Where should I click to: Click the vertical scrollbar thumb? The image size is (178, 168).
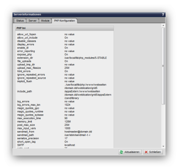point(163,66)
